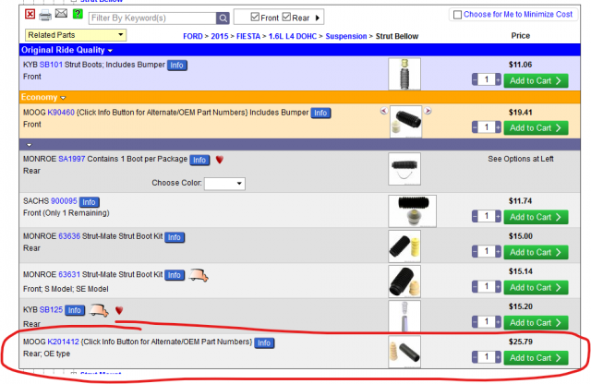Open the Choose Color dropdown
The image size is (591, 384).
click(x=225, y=184)
